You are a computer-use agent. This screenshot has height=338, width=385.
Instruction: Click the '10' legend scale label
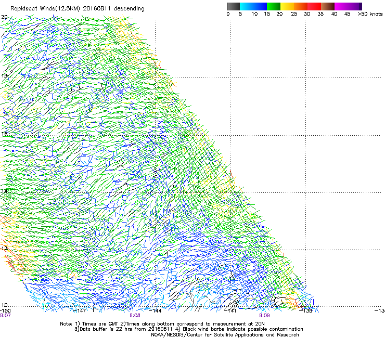pos(254,14)
